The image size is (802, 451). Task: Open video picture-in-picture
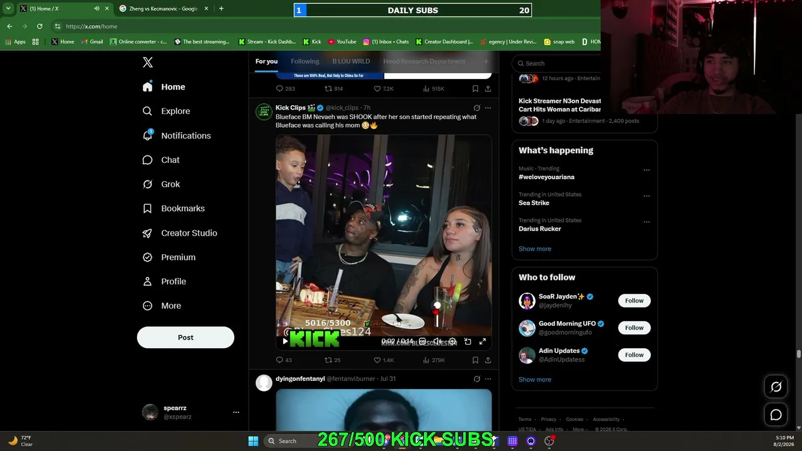[467, 341]
